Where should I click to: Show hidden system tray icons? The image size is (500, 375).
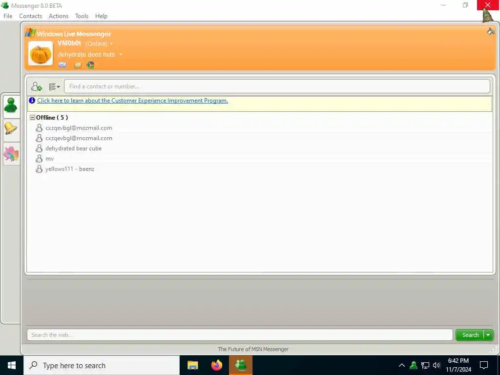[402, 365]
